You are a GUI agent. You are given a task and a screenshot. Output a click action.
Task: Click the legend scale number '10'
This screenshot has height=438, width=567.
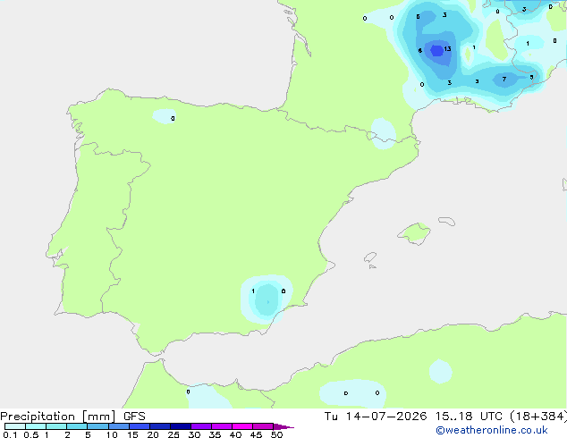pyautogui.click(x=112, y=434)
